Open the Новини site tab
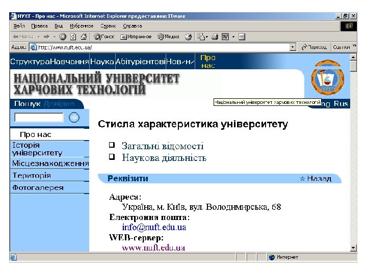 point(180,62)
